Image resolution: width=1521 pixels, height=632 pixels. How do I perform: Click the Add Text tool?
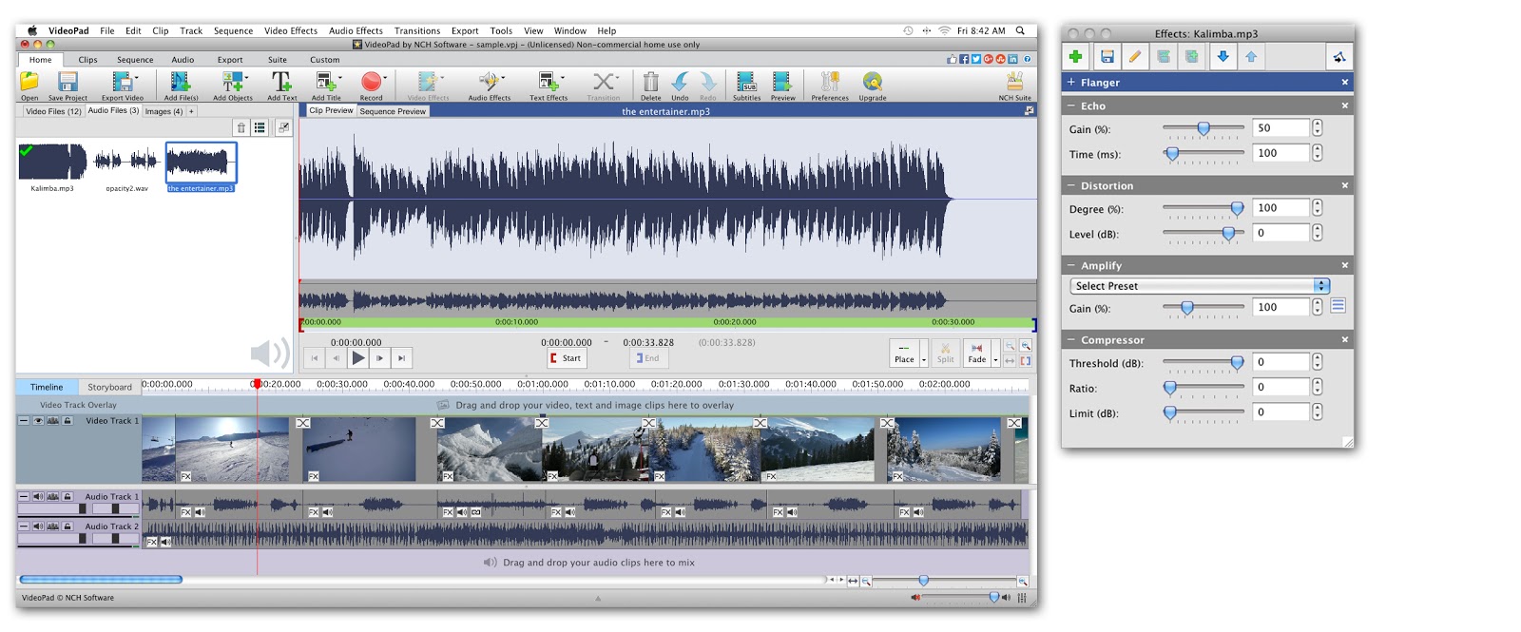coord(281,82)
